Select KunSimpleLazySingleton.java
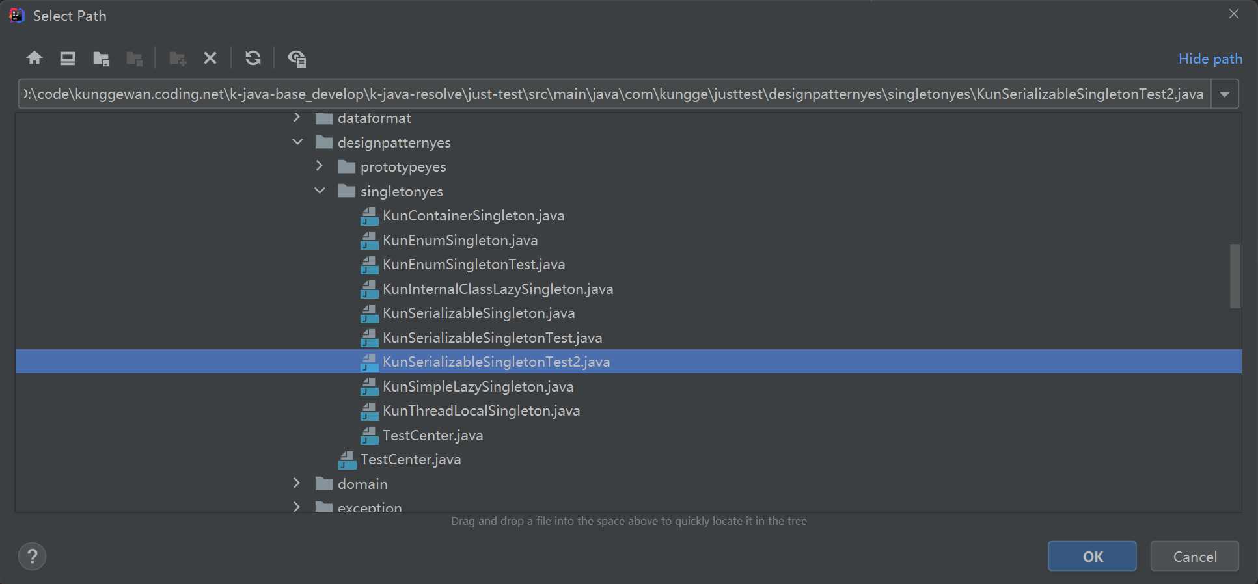1258x584 pixels. (x=478, y=386)
